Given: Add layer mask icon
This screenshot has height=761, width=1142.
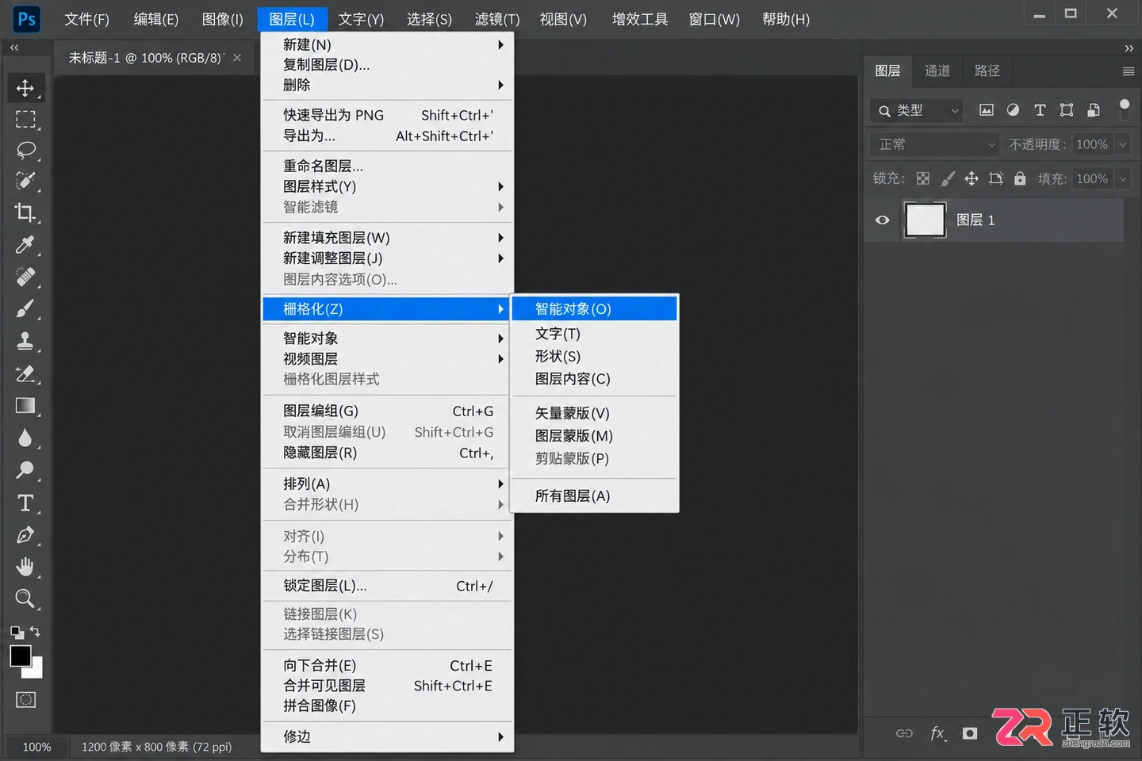Looking at the screenshot, I should pos(970,733).
